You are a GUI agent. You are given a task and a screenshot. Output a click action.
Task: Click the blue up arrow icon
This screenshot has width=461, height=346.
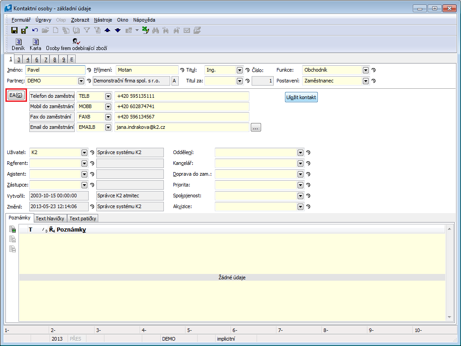tap(107, 30)
